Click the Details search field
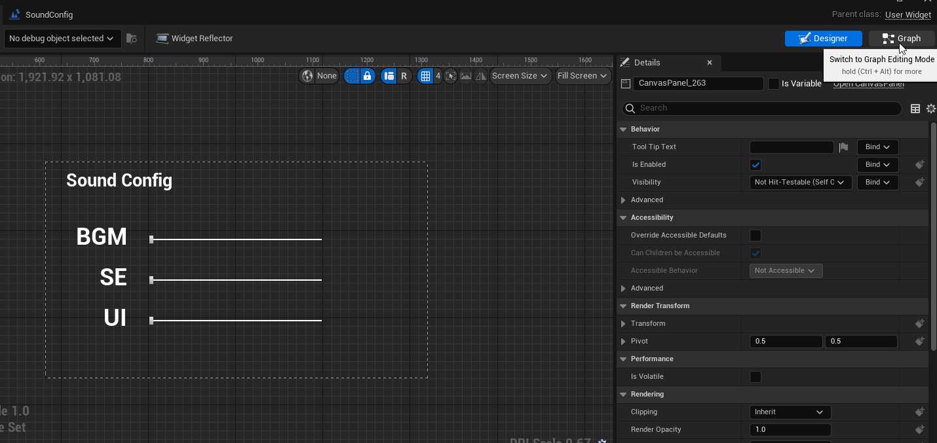The height and width of the screenshot is (443, 937). point(767,108)
